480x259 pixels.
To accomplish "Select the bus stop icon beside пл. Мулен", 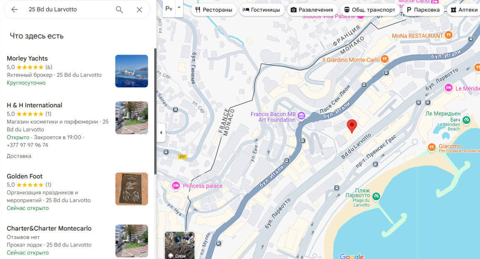I will [x=218, y=243].
